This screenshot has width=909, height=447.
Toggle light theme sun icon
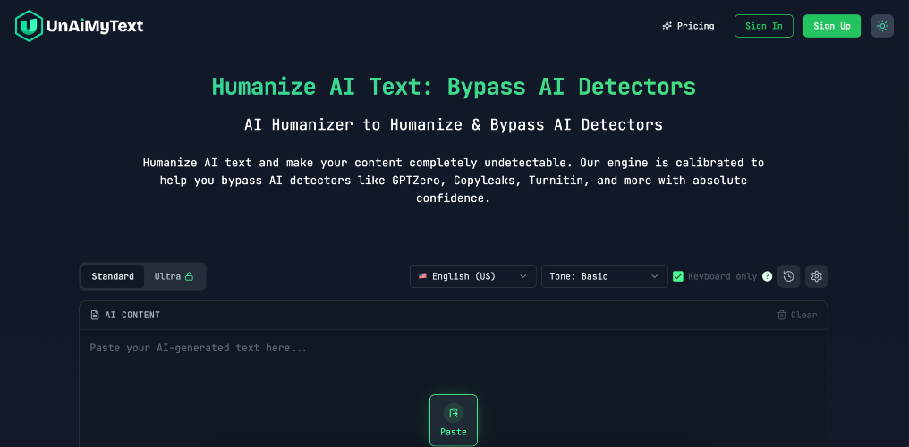pyautogui.click(x=882, y=26)
